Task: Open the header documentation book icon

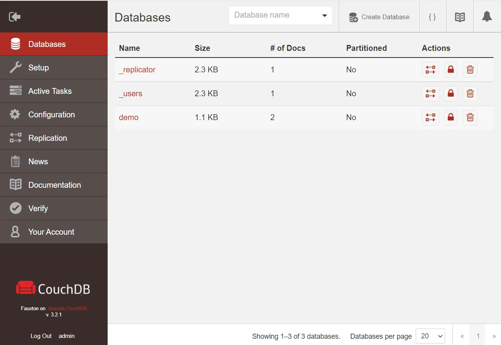Action: [460, 17]
